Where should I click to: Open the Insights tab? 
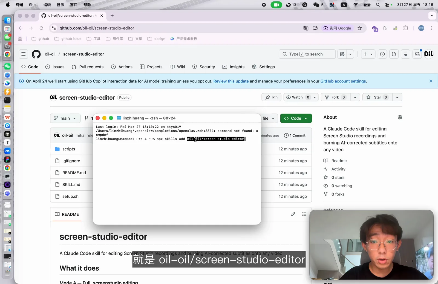(x=234, y=67)
